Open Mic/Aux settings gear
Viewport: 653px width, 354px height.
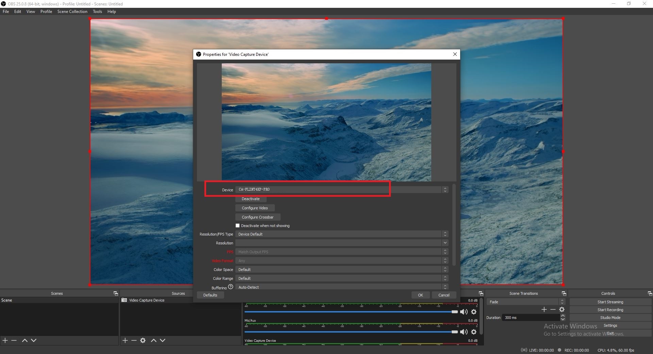tap(474, 332)
